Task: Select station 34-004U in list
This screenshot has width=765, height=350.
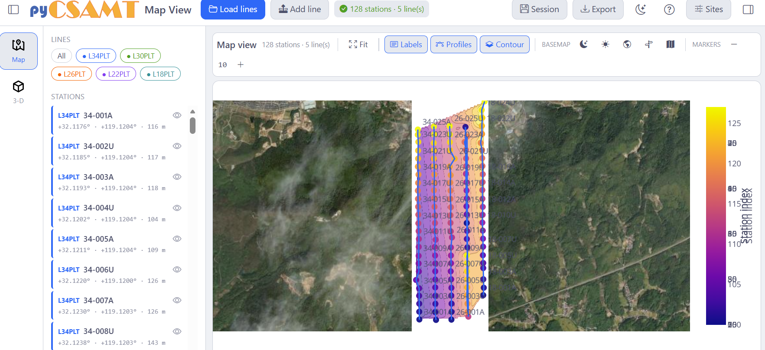Action: click(119, 213)
